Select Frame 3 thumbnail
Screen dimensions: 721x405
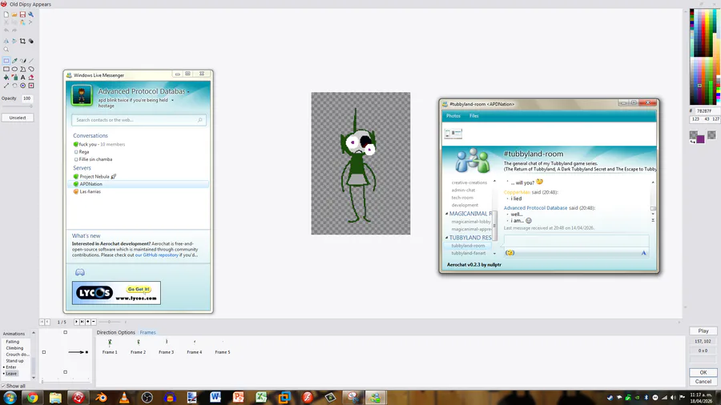coord(167,347)
